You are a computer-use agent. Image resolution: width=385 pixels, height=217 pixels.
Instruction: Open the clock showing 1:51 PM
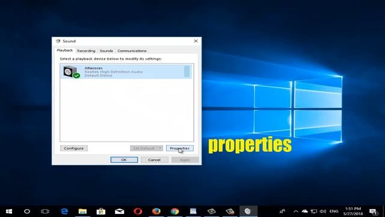click(x=353, y=212)
